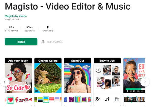Add Magisto to wishlist
The width and height of the screenshot is (152, 107).
click(x=52, y=42)
